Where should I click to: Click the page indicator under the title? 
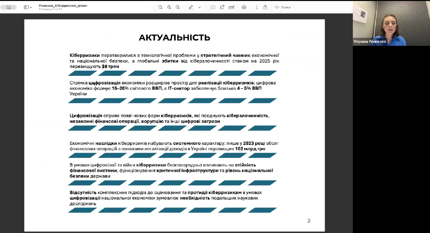[x=50, y=9]
